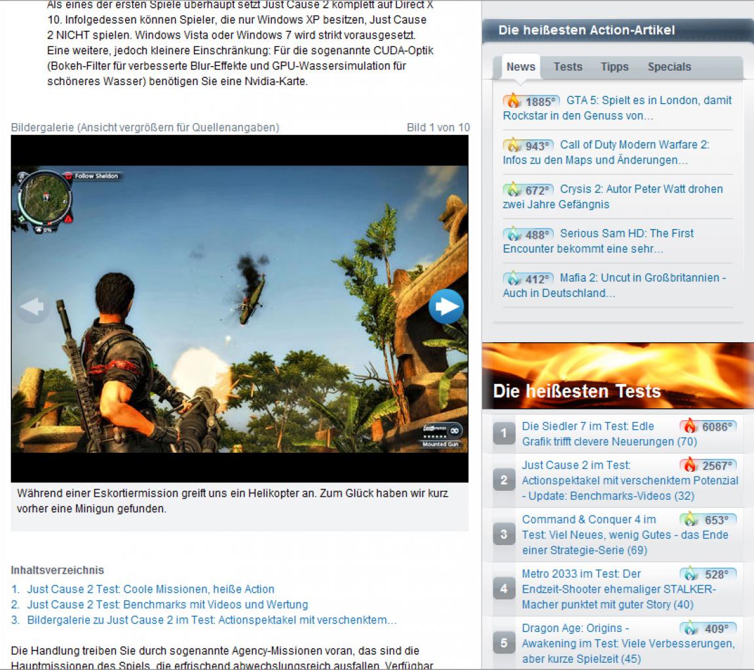Click the flame badge showing 412°
The width and height of the screenshot is (754, 670).
coord(529,279)
